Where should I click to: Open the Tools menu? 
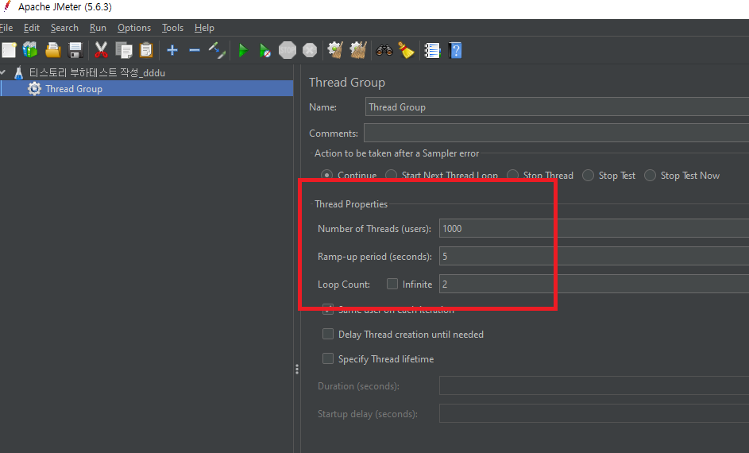[172, 28]
